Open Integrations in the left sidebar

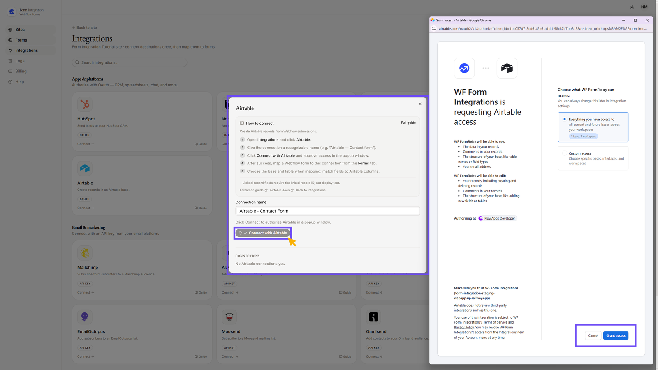(x=31, y=50)
